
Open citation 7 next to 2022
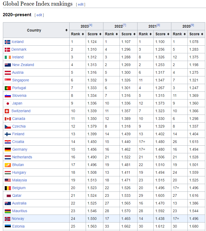pyautogui.click(x=125, y=25)
